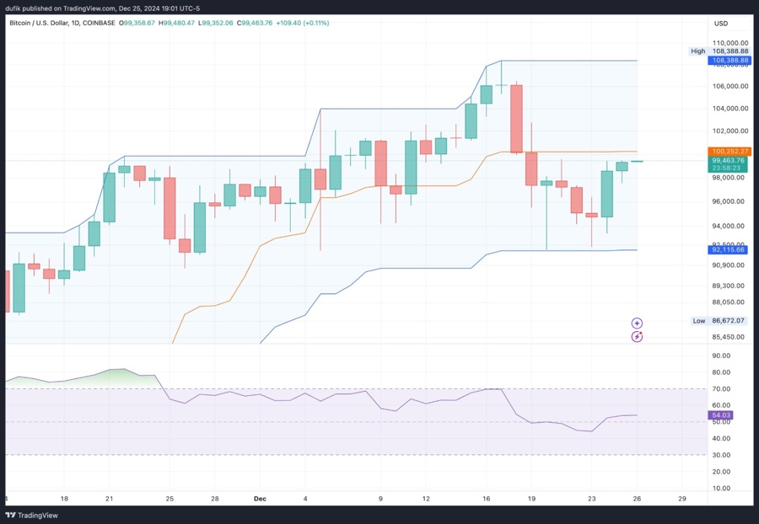759x524 pixels.
Task: Click date 26 on the time axis
Action: (638, 498)
